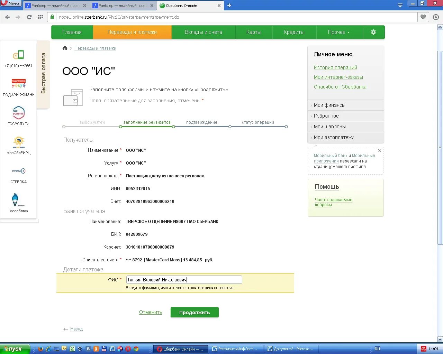This screenshot has width=443, height=354.
Task: Open settings via the gear icon
Action: 373,32
